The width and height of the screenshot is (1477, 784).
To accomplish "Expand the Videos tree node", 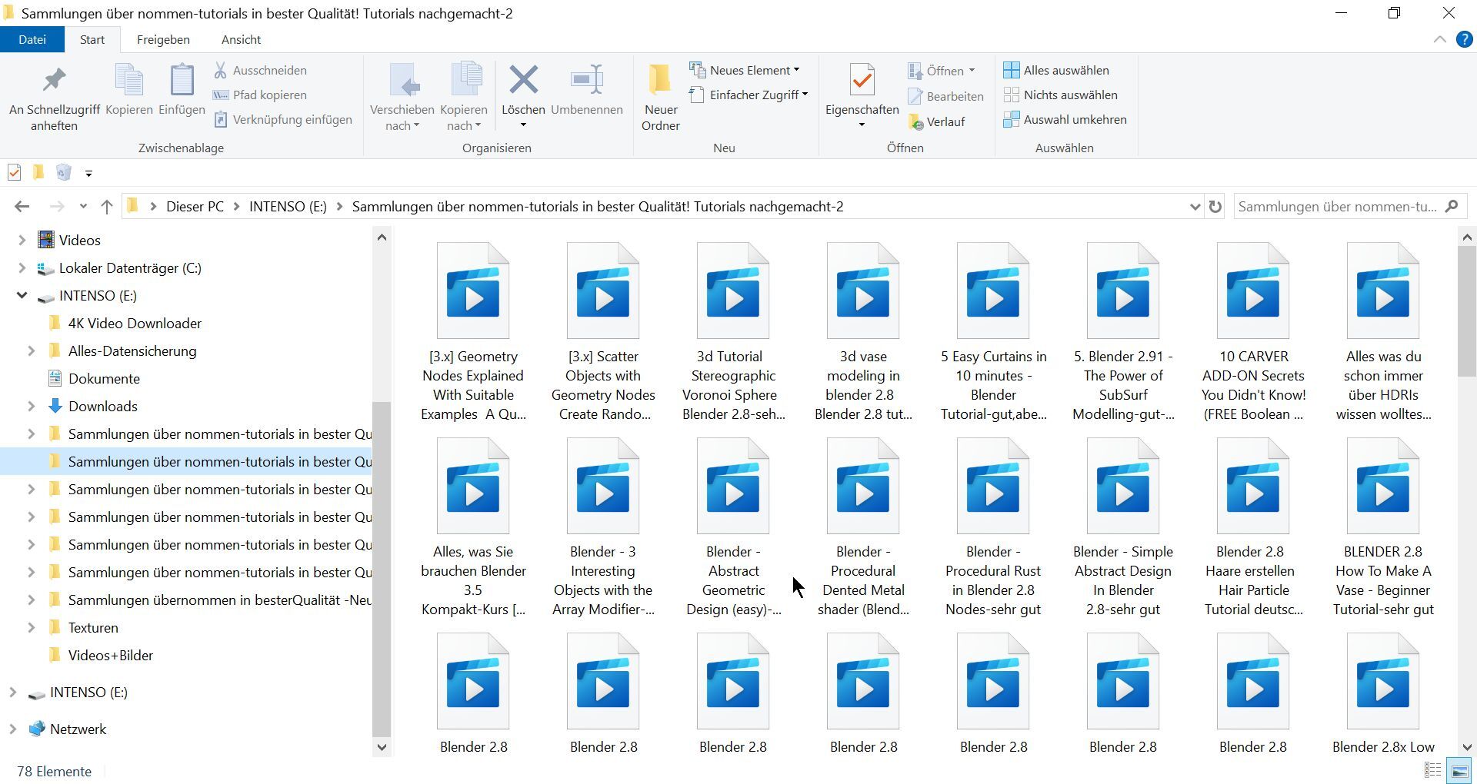I will tap(22, 241).
